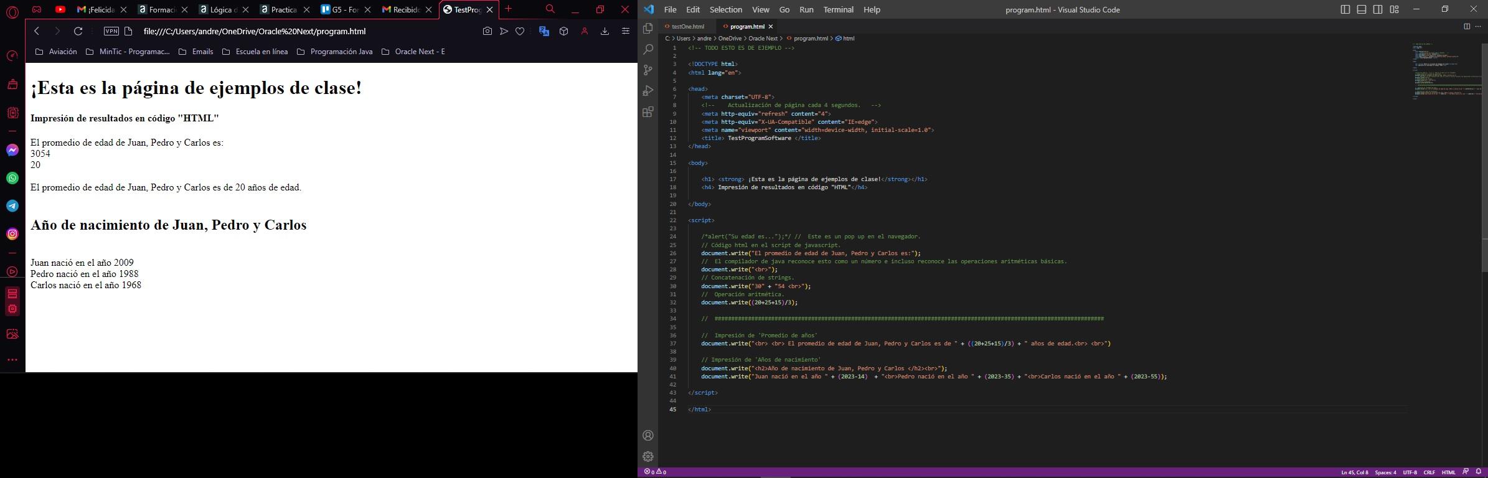Screen dimensions: 1488x478
Task: Click the send to My Flow arrow icon
Action: (504, 31)
